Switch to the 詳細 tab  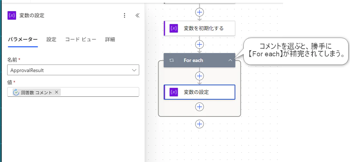pos(110,39)
